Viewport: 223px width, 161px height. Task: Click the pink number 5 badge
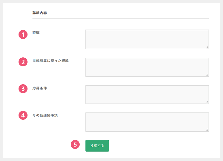pyautogui.click(x=75, y=145)
